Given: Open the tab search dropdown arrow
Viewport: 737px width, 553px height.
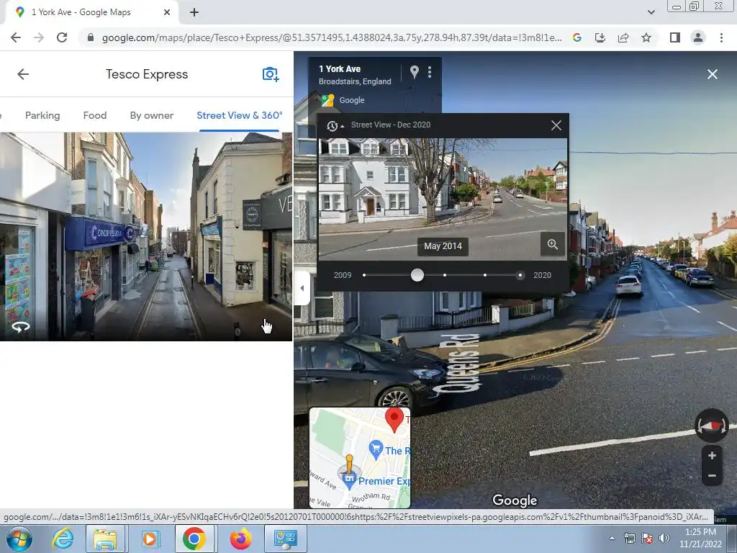Looking at the screenshot, I should pyautogui.click(x=651, y=12).
